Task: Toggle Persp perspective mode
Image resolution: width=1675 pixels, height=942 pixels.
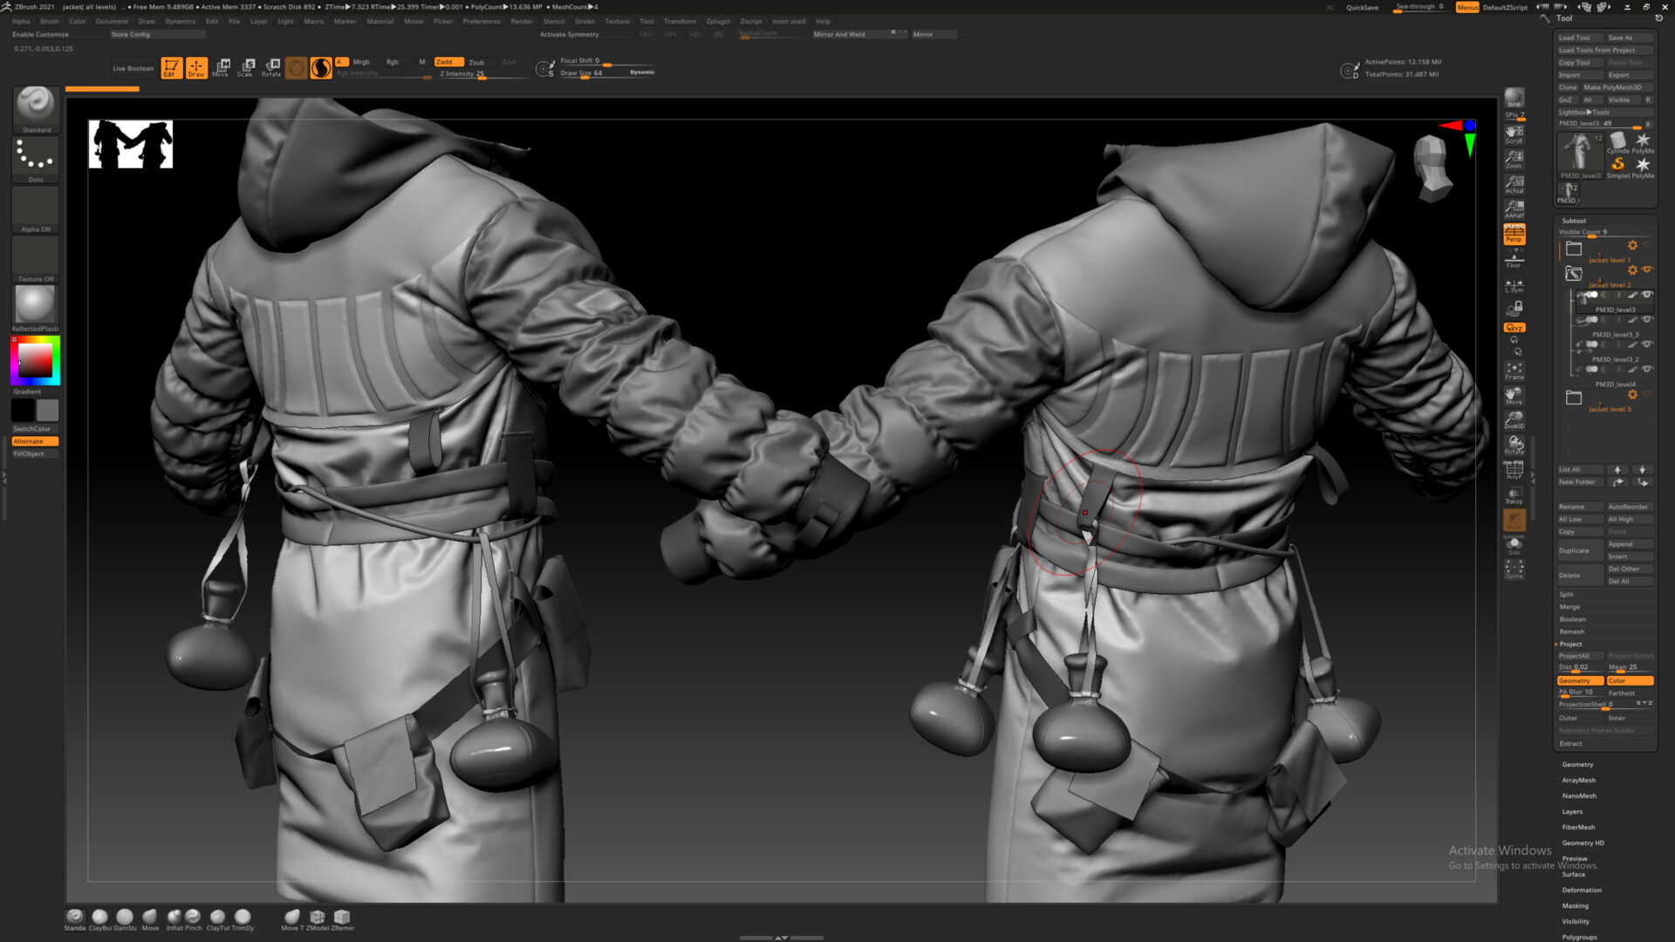Action: pyautogui.click(x=1514, y=234)
